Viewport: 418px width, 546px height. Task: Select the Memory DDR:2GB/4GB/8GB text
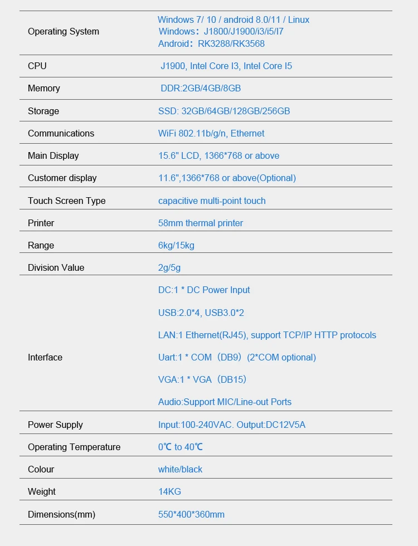pos(201,89)
